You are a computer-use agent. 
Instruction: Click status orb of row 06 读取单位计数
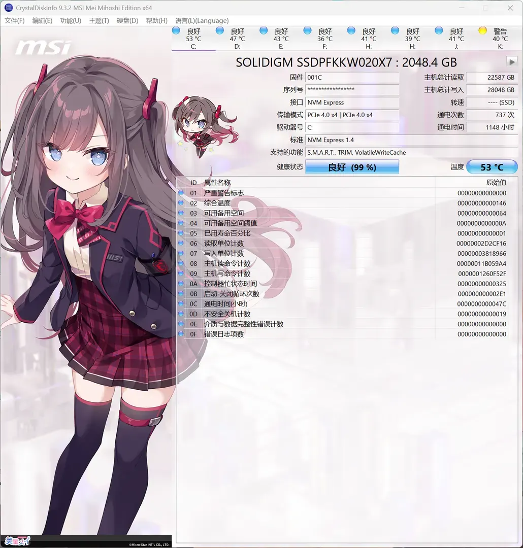181,243
